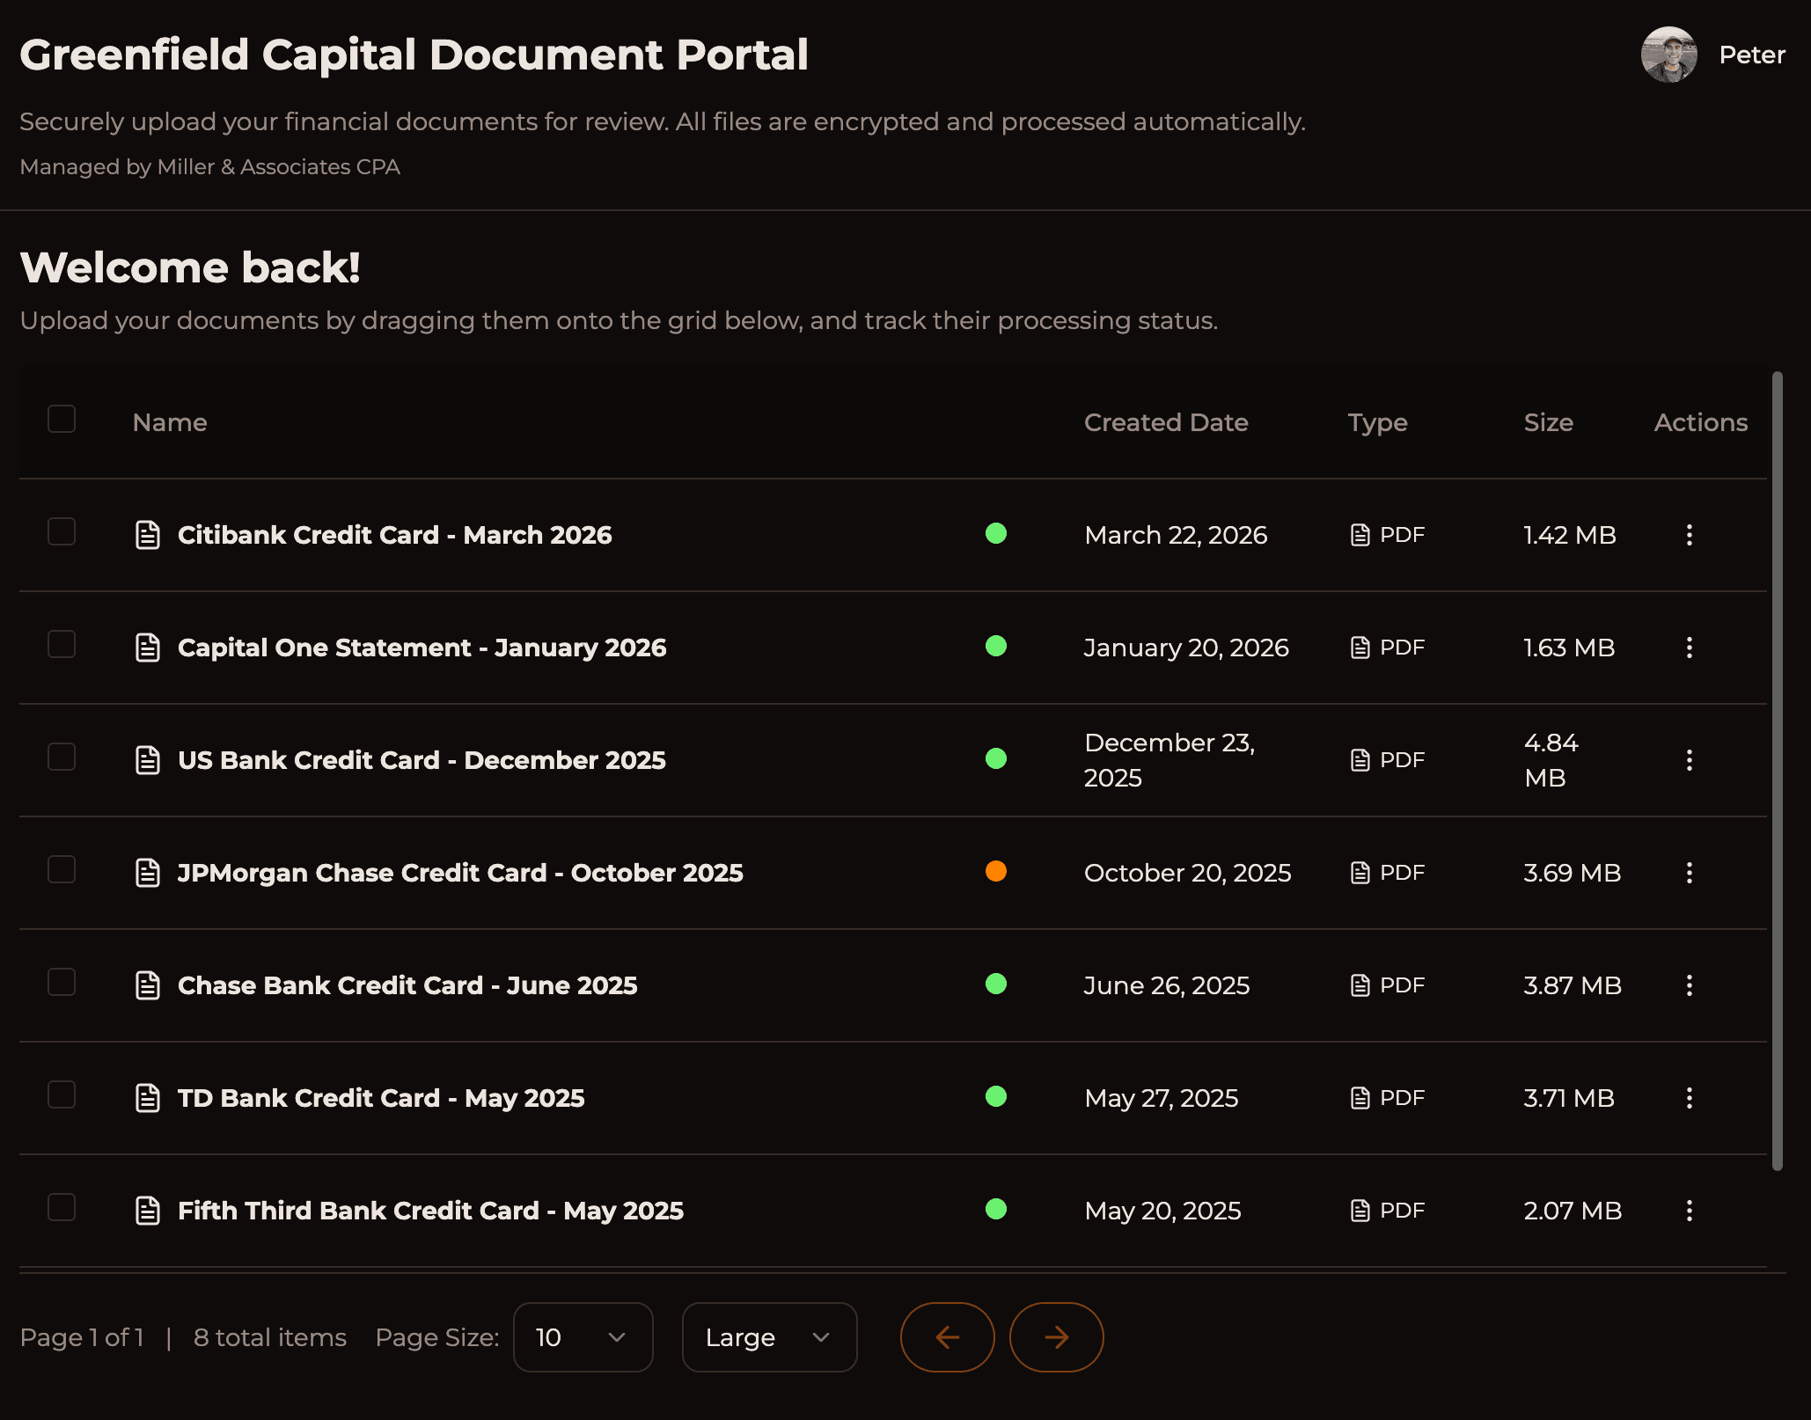Click the green status dot for US Bank statement

point(995,759)
